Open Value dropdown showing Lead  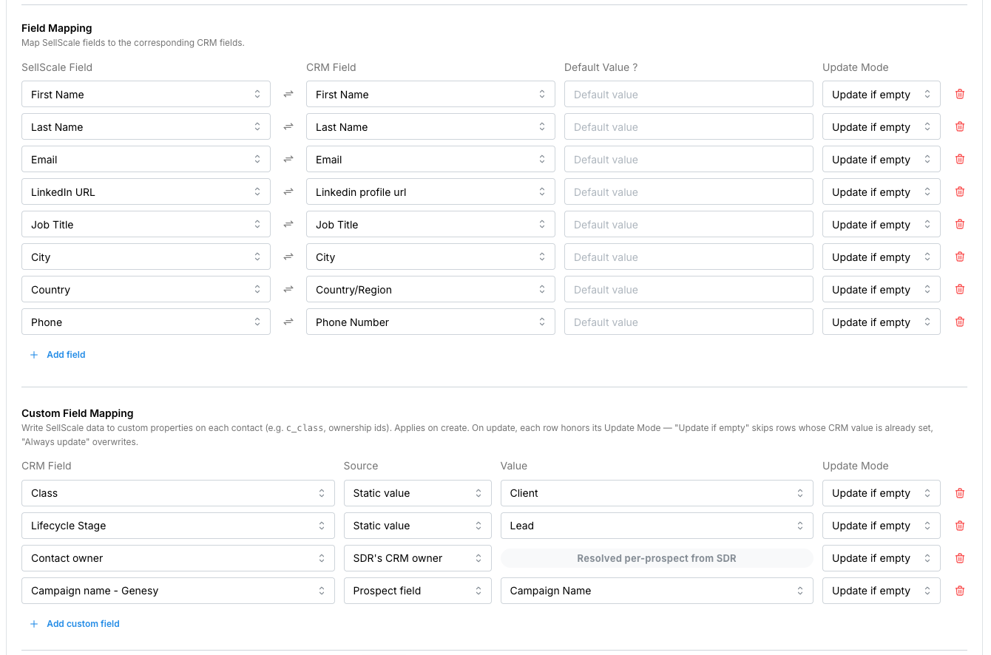point(657,526)
